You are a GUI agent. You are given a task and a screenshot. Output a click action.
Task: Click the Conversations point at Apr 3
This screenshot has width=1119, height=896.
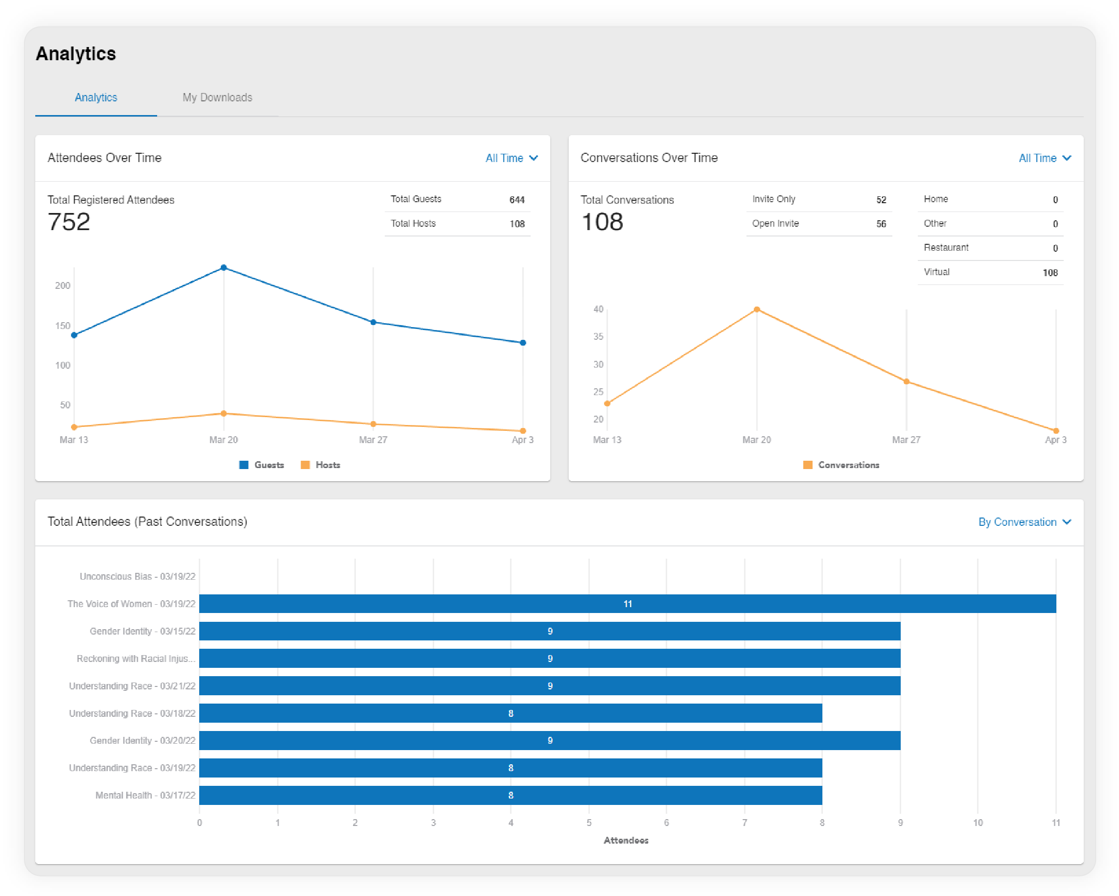(x=1056, y=430)
